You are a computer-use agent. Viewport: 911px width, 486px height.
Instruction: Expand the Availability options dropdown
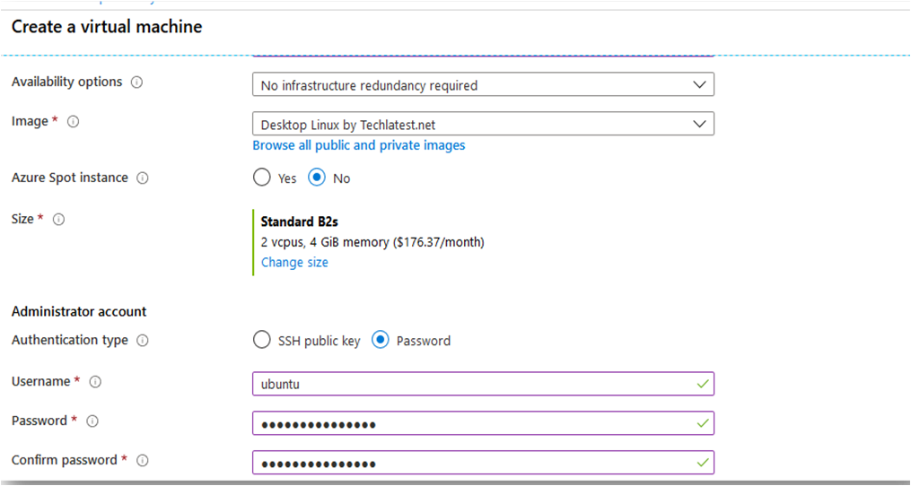484,84
